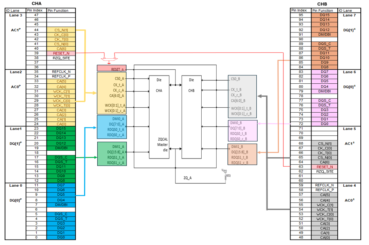Select the RESET_N cell at pin index 63

[324, 167]
